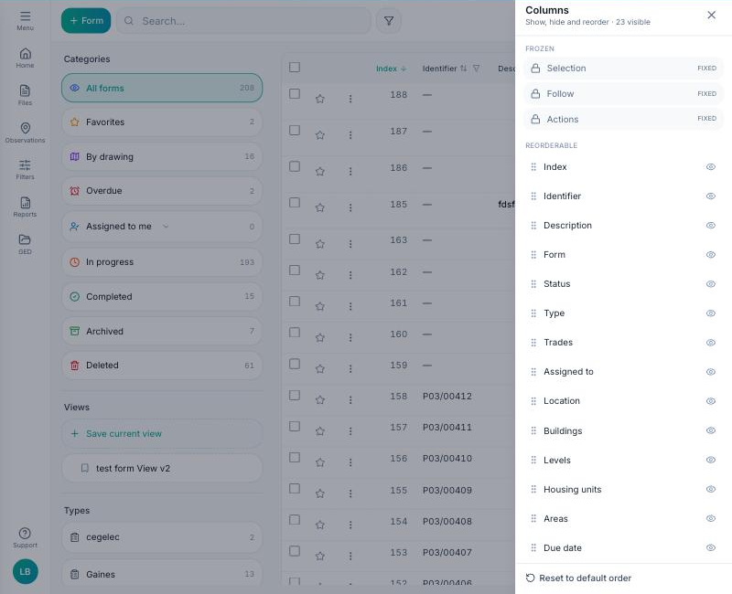The image size is (732, 594).
Task: Sort by the Index column header
Action: [x=391, y=69]
